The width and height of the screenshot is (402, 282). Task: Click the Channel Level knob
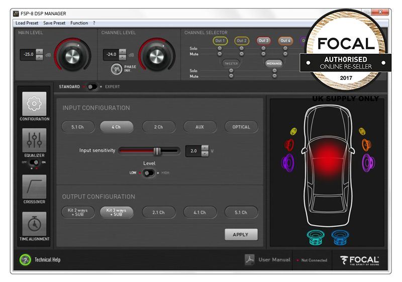pos(157,55)
